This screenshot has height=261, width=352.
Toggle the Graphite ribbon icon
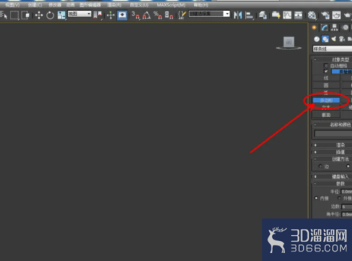(x=276, y=15)
